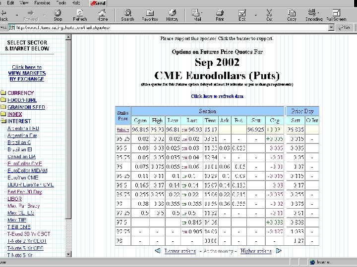Click the open INTEREST folder icon
This screenshot has height=267, width=357.
[x=3, y=121]
